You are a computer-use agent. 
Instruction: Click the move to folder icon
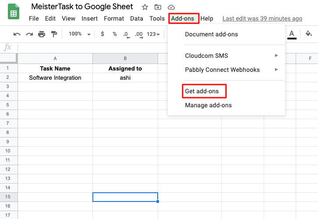point(158,7)
